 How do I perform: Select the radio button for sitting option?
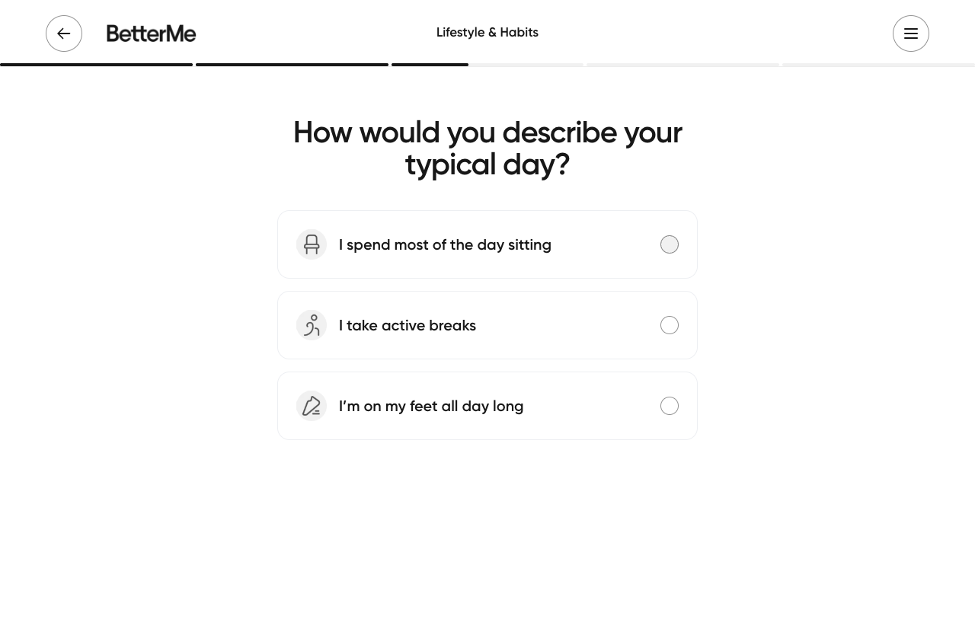(670, 244)
